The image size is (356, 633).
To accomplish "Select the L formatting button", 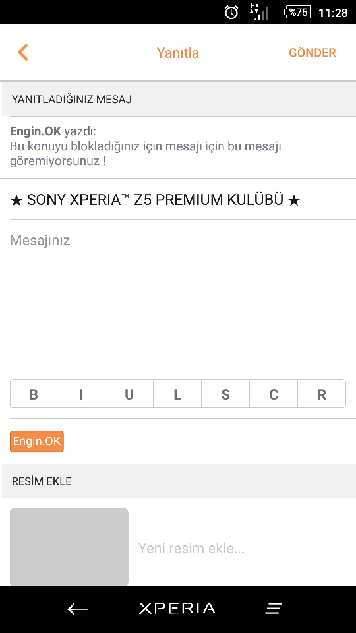I will 177,394.
